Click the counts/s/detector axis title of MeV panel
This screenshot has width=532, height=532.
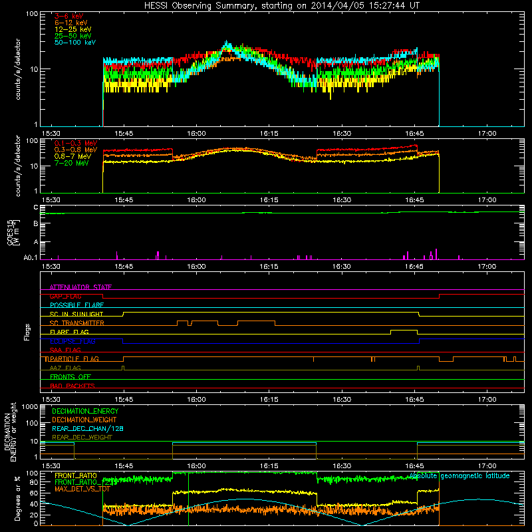pyautogui.click(x=18, y=166)
